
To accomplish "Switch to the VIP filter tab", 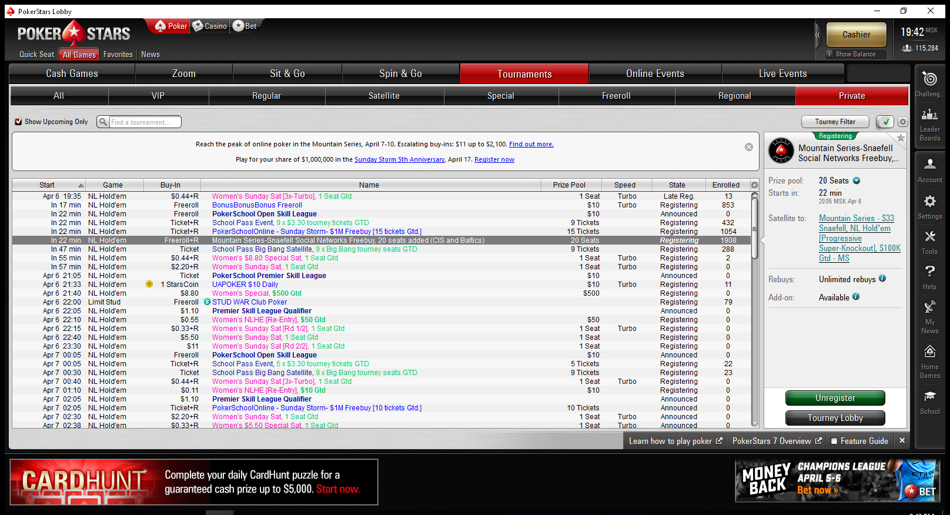I will tap(158, 96).
